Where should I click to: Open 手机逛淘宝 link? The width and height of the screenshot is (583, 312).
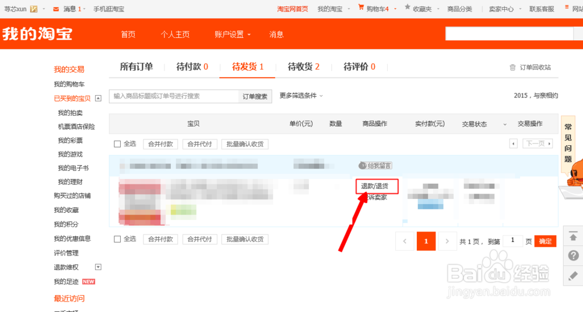108,9
